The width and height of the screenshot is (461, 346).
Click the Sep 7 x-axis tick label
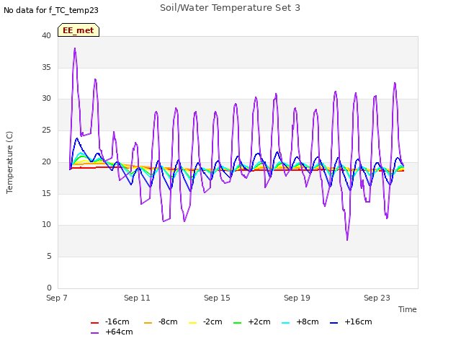pos(57,298)
